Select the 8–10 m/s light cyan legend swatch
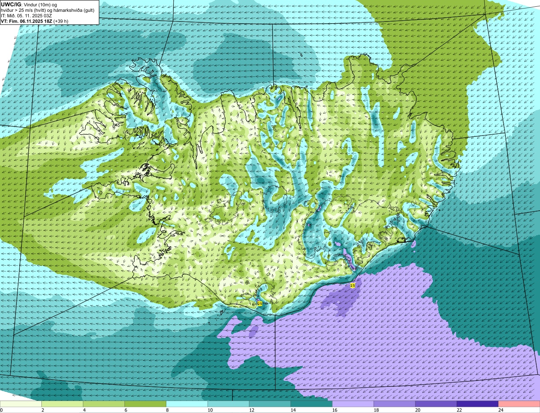This screenshot has height=413, width=540. (187, 404)
